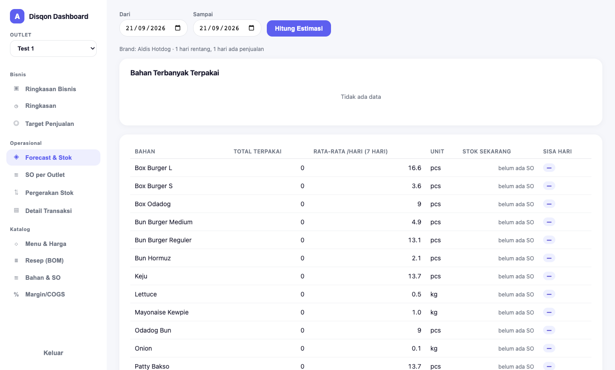Screen dimensions: 615x370
Task: Click the Resep (BOM) list icon
Action: [16, 260]
